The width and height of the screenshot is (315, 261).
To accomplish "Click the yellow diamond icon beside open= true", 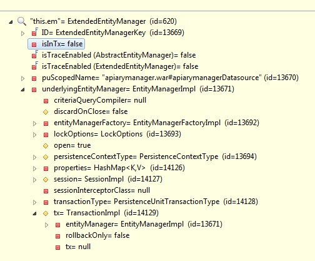I will (x=46, y=146).
